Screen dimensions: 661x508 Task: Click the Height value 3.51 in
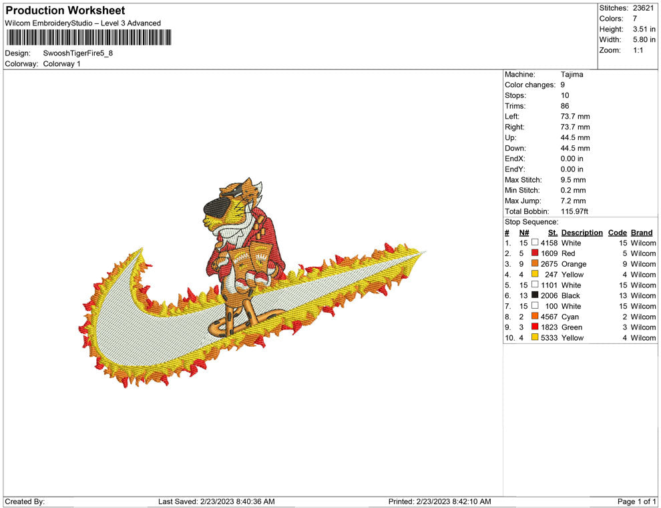coord(644,29)
